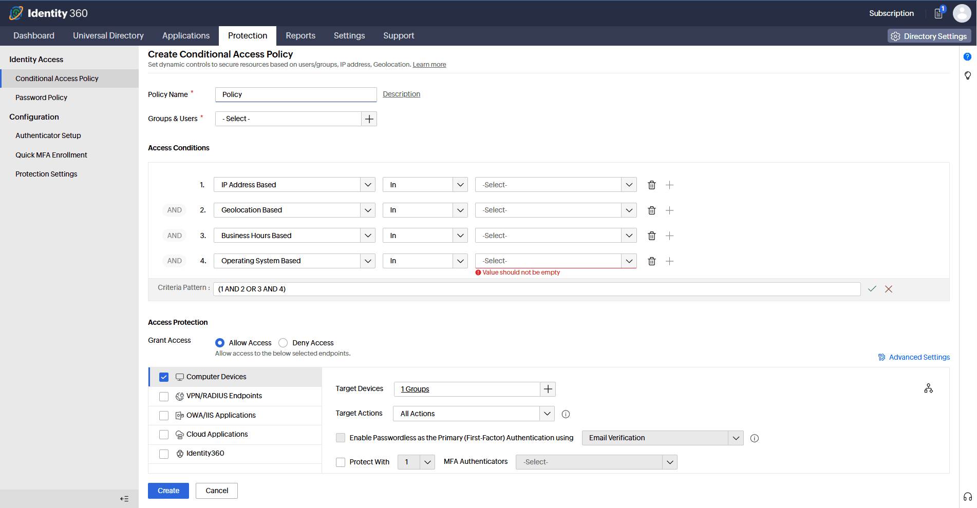Open Directory Settings button
977x508 pixels.
tap(929, 36)
